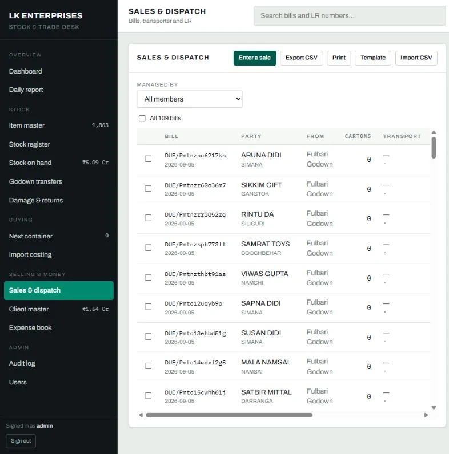
Task: Open bill DUE/Pmtnzthbt91as
Action: (195, 274)
